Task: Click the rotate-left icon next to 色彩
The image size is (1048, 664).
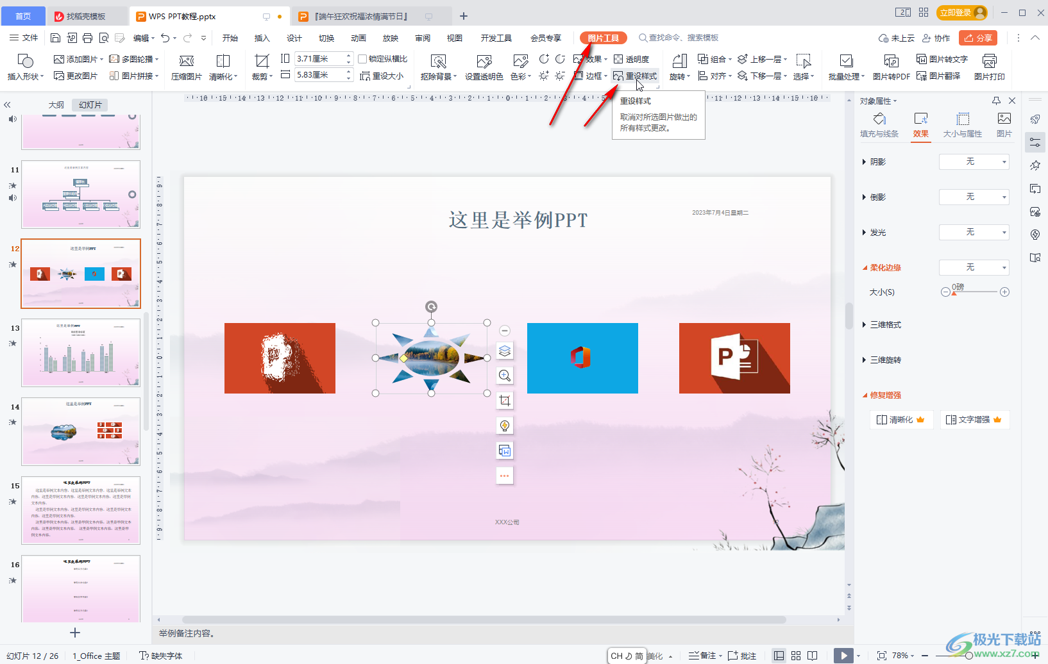Action: (544, 59)
